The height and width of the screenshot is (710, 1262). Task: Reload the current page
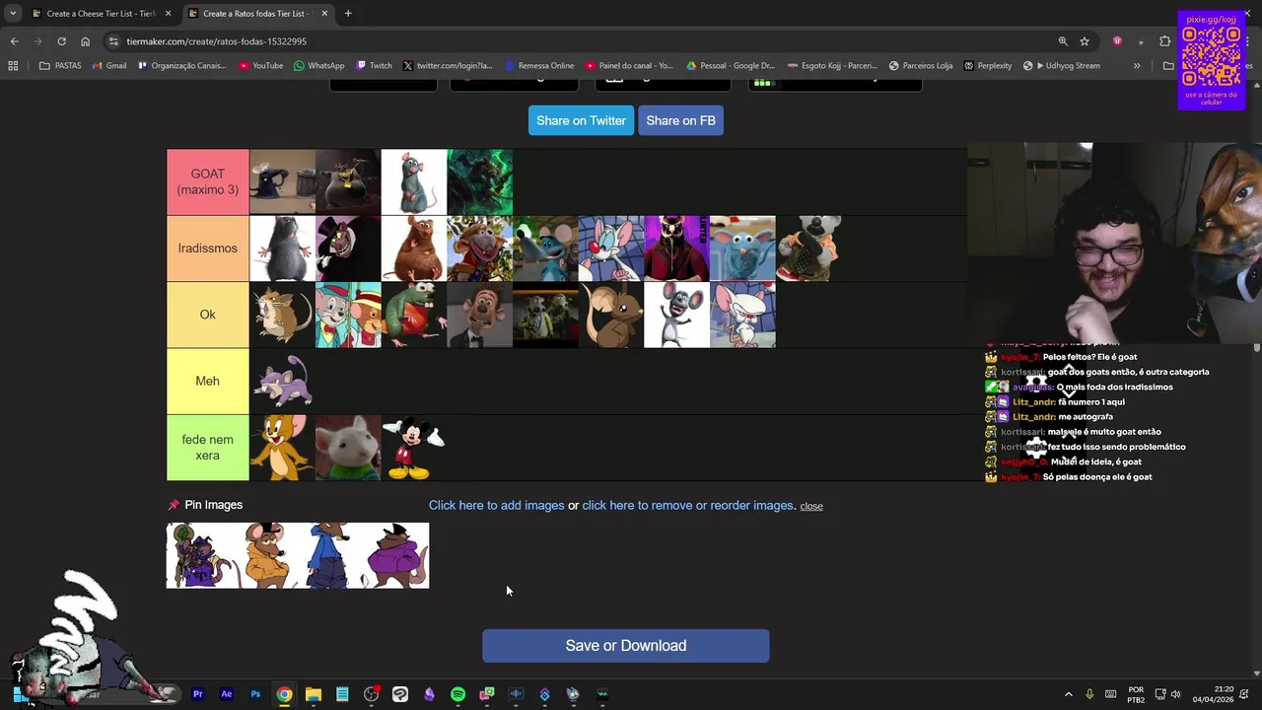[x=61, y=41]
